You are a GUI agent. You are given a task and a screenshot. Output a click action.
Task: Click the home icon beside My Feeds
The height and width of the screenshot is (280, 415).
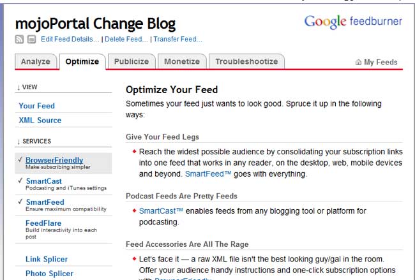point(358,63)
